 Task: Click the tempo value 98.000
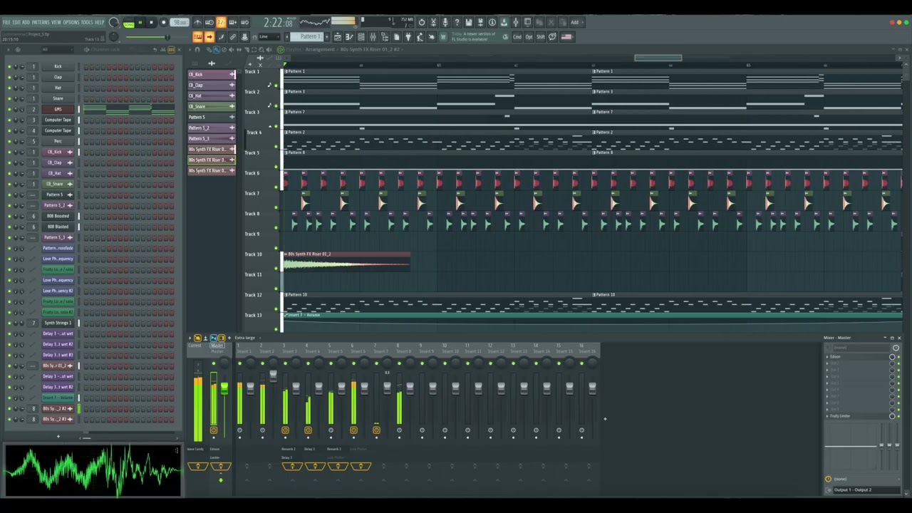180,23
